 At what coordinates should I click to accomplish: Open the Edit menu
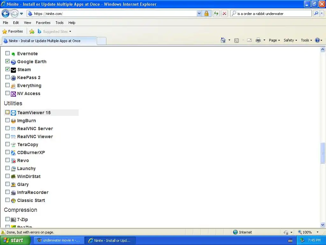click(16, 23)
